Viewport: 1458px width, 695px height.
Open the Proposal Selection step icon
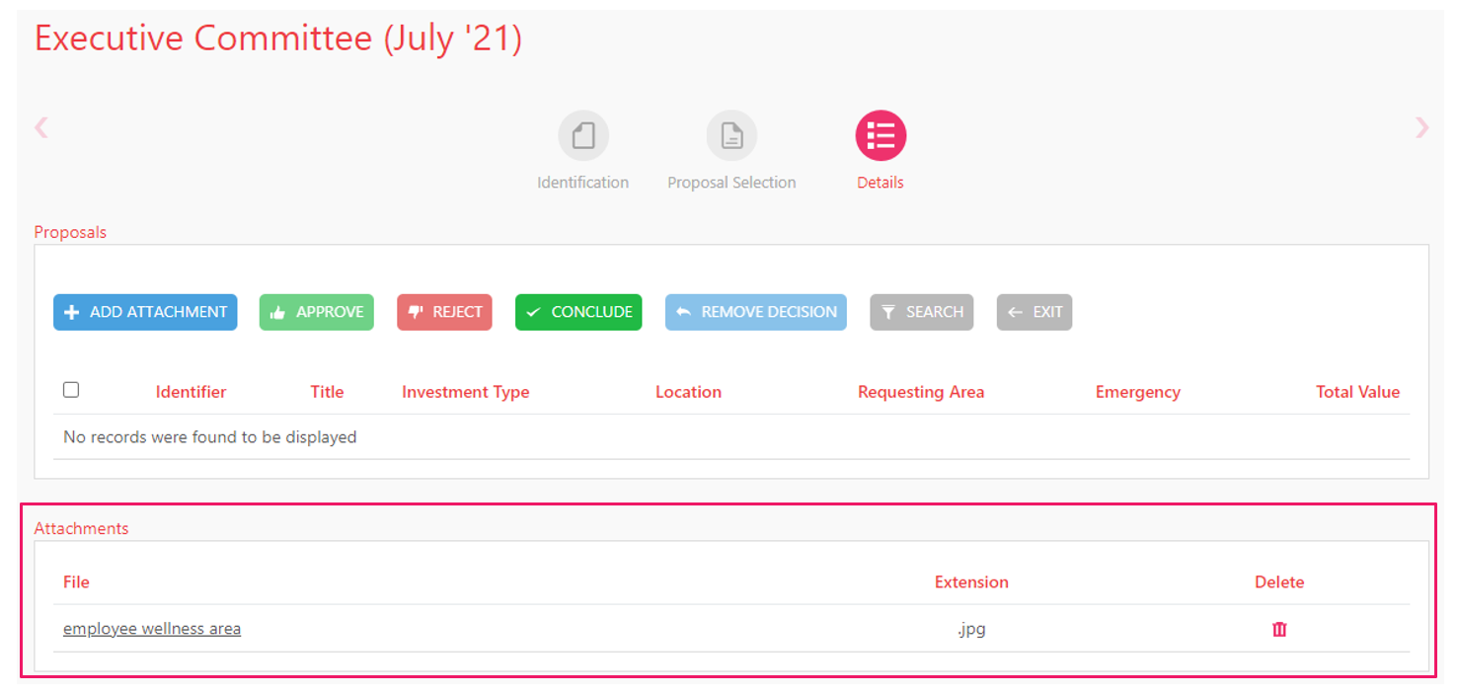pyautogui.click(x=731, y=135)
